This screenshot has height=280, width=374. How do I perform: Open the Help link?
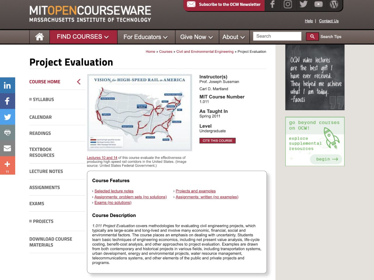pyautogui.click(x=309, y=21)
